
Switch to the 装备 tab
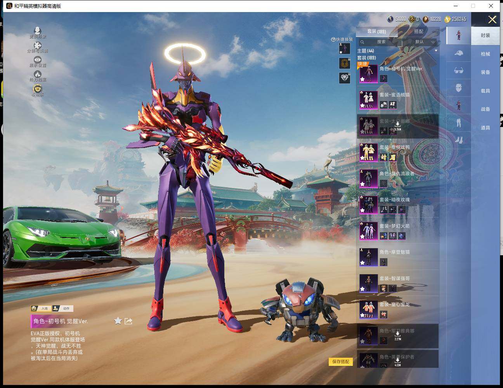tap(486, 72)
